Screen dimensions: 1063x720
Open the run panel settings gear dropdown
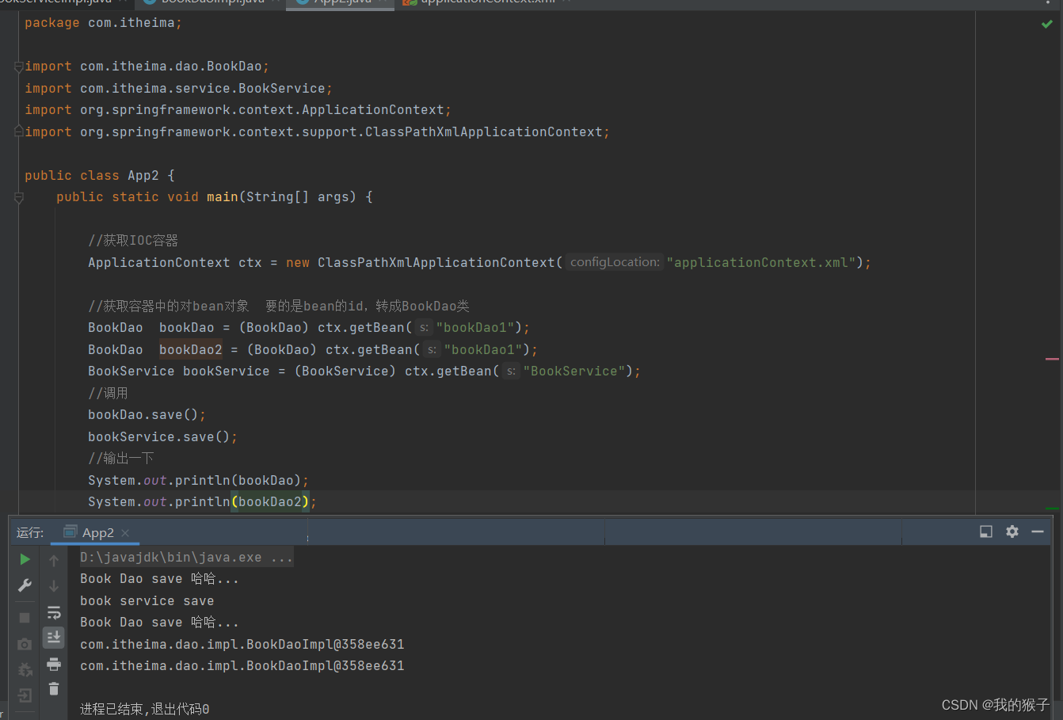coord(1012,531)
